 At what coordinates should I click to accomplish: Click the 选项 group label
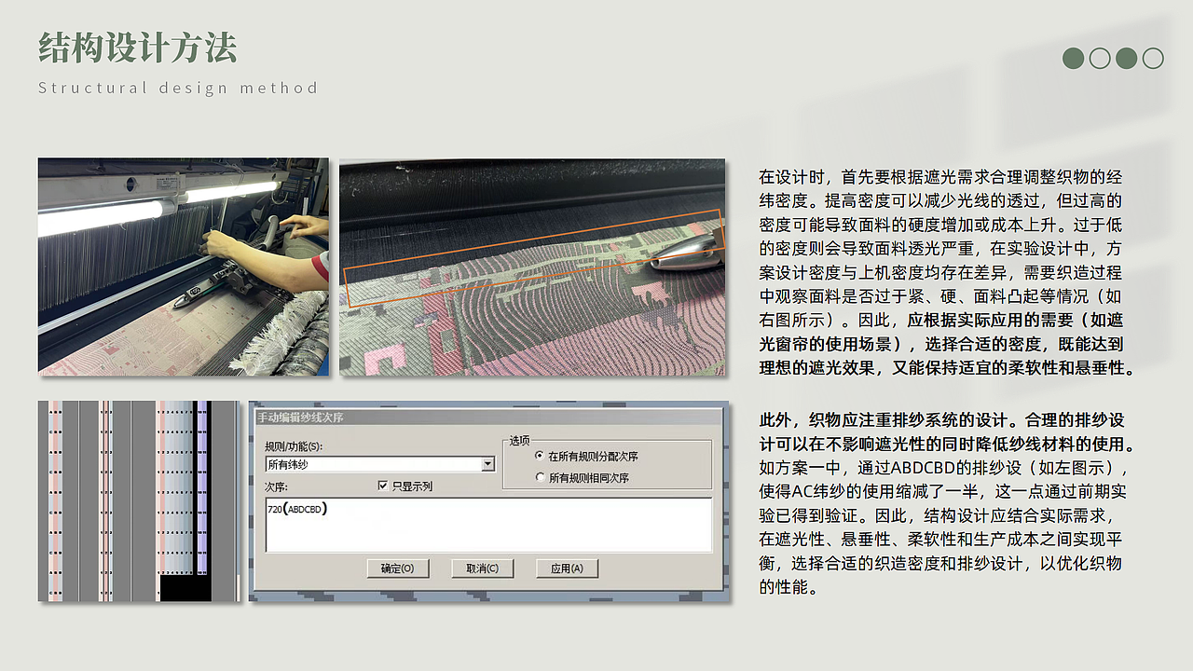(519, 440)
